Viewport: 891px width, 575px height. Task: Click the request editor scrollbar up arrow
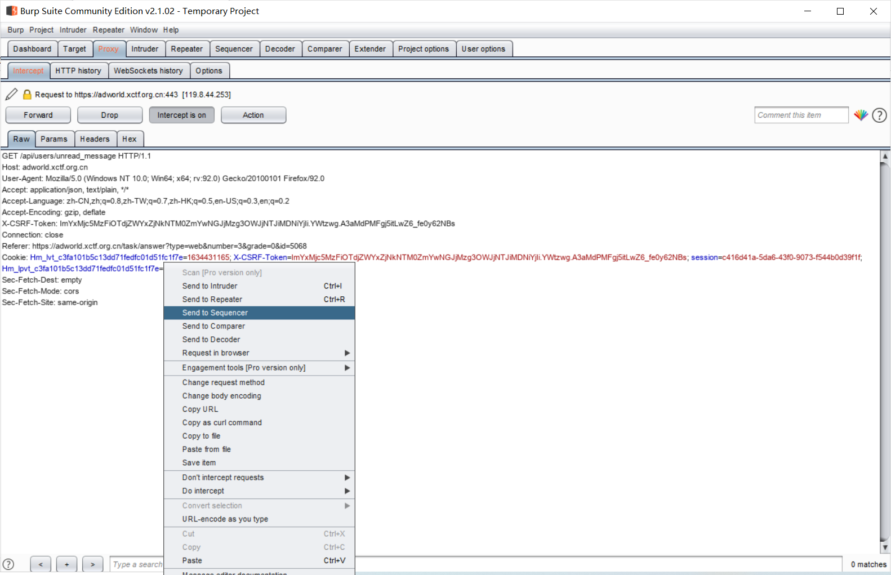(x=885, y=156)
